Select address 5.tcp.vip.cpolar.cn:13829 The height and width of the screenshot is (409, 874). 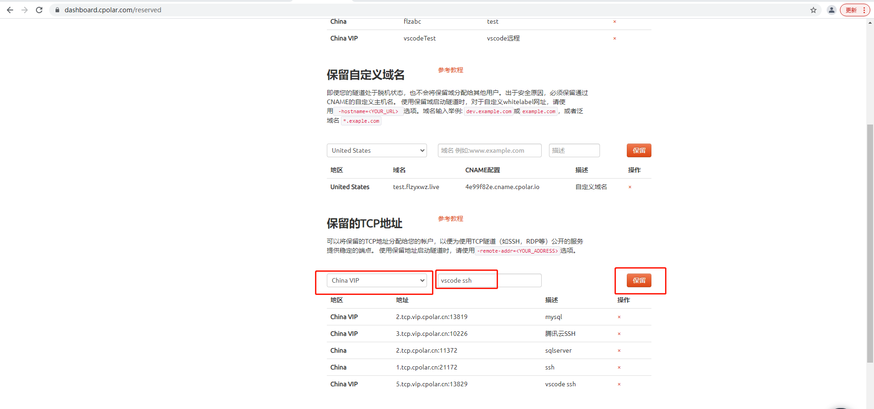click(432, 384)
